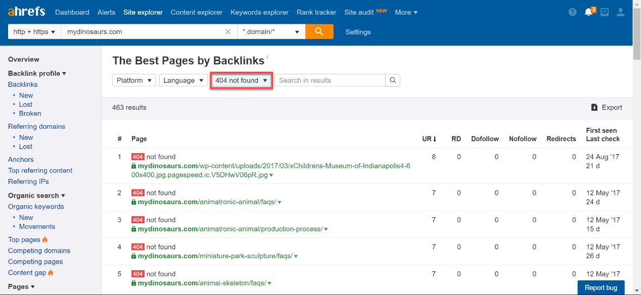Click the orange search magnifier button
Viewport: 641px width, 295px height.
(319, 31)
